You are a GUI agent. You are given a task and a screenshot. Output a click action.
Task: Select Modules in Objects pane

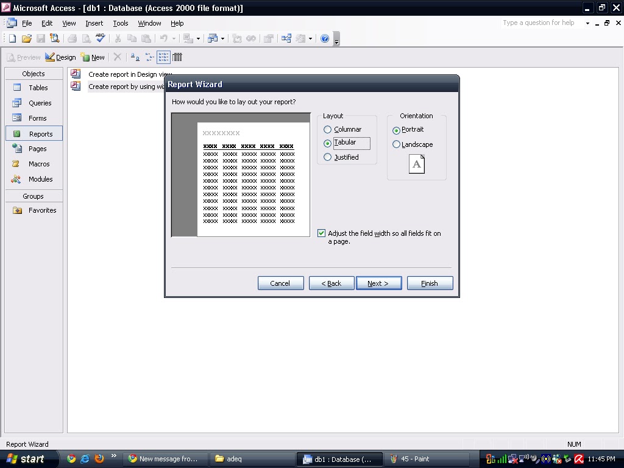coord(34,179)
